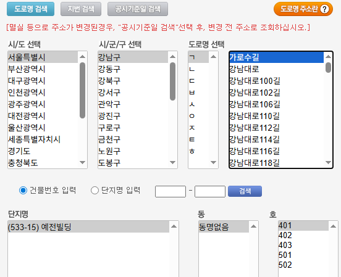Select 가로수길 in the road name list
The width and height of the screenshot is (341, 277).
point(276,57)
